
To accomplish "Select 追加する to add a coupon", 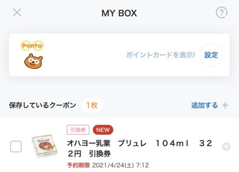I will pyautogui.click(x=205, y=105).
